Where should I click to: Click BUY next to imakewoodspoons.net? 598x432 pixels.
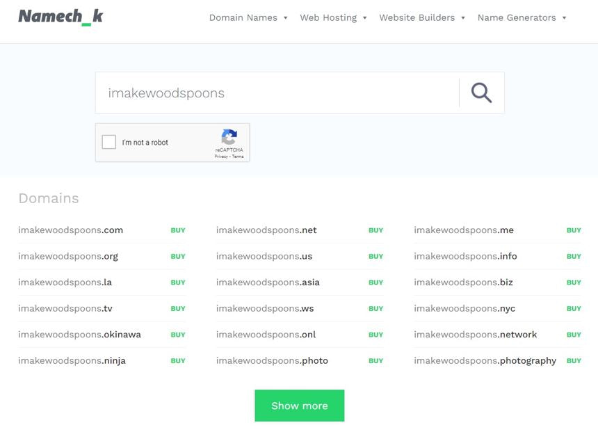pyautogui.click(x=375, y=230)
